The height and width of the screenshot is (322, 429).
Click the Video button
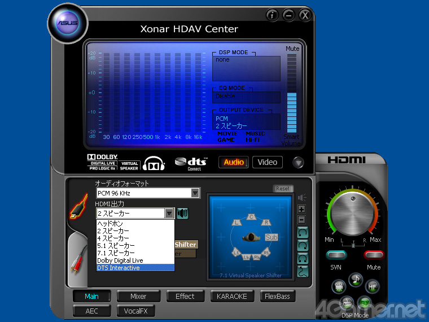(x=268, y=162)
